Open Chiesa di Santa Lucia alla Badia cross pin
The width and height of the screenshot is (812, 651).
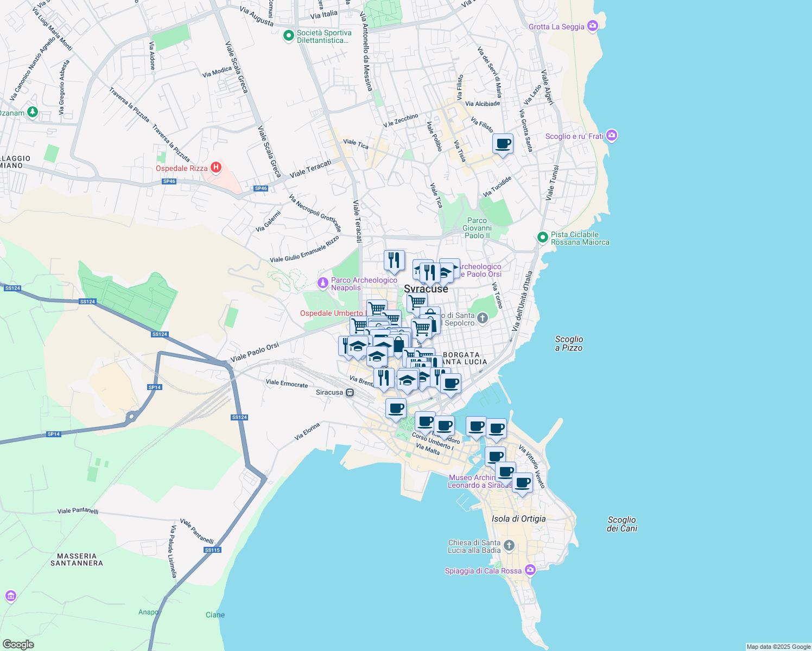509,545
